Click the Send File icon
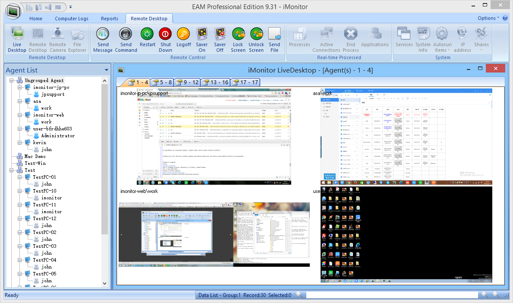The image size is (513, 303). [x=274, y=40]
